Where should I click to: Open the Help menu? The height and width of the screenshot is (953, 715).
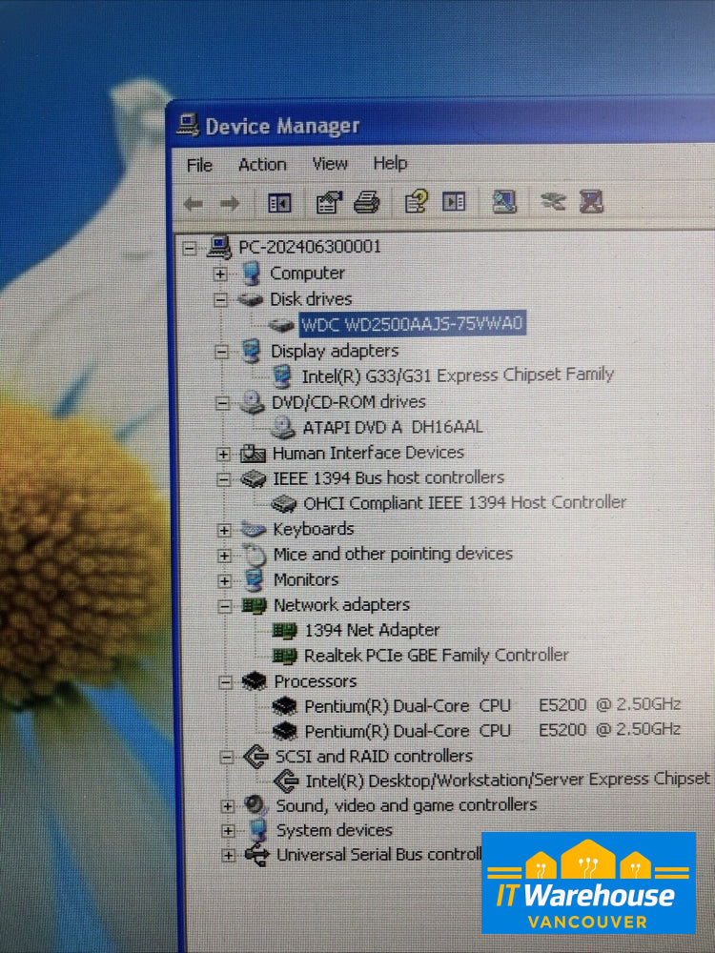click(x=390, y=163)
